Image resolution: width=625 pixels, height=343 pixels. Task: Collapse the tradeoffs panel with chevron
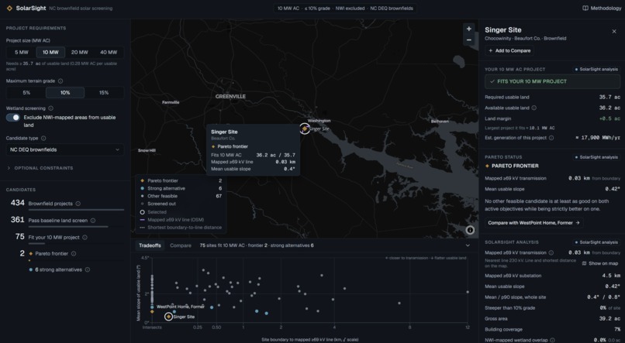point(468,245)
